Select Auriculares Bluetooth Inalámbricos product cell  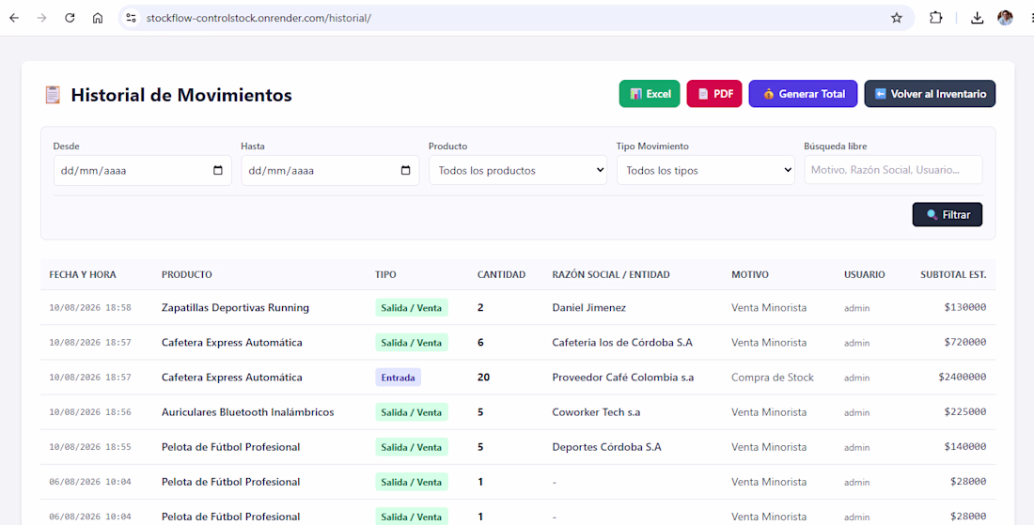(x=248, y=412)
